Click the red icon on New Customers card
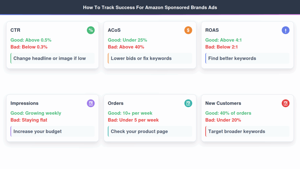300x169 pixels. pos(286,103)
